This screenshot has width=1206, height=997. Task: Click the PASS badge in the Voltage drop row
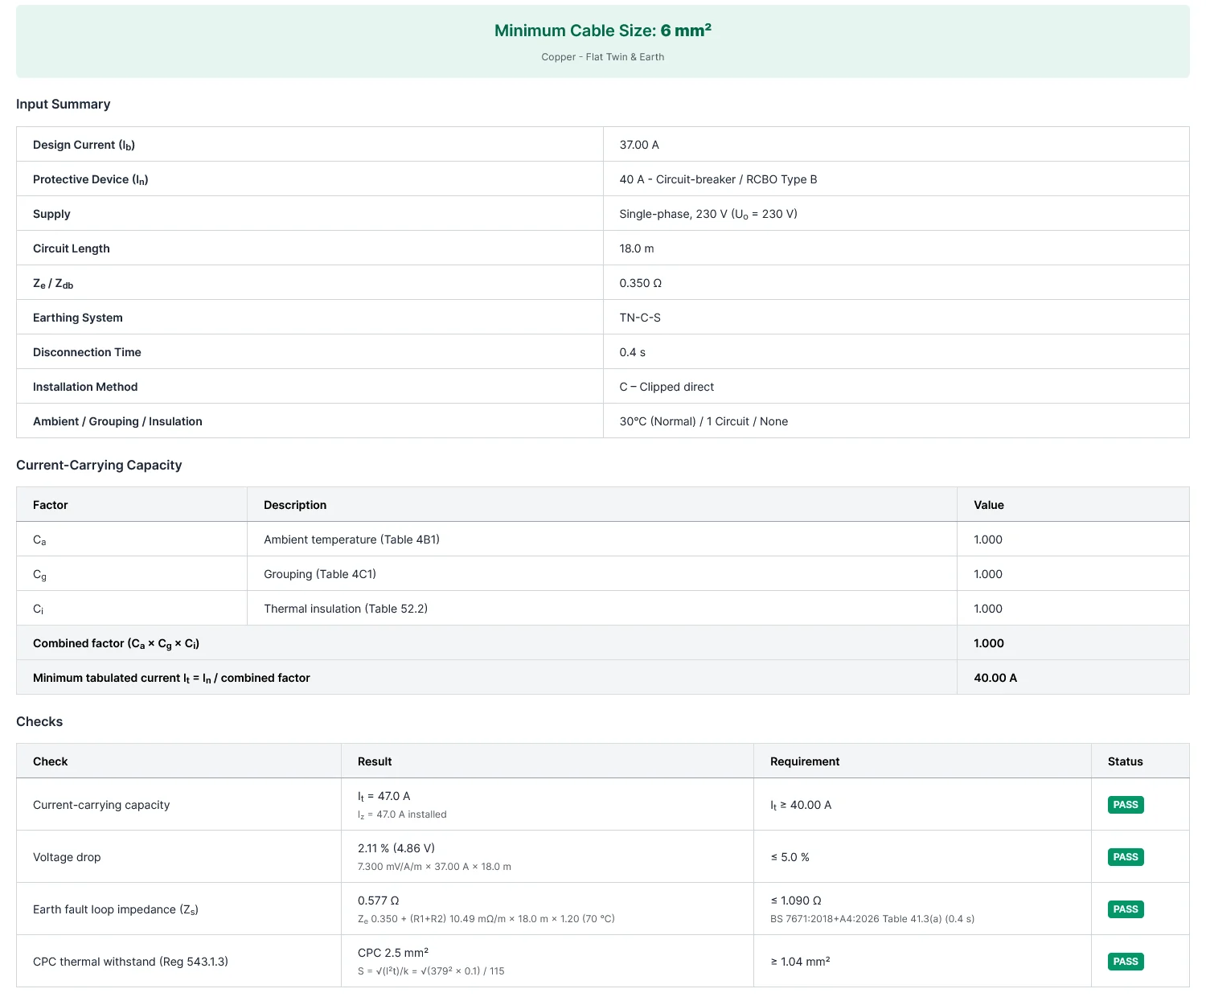pos(1126,857)
